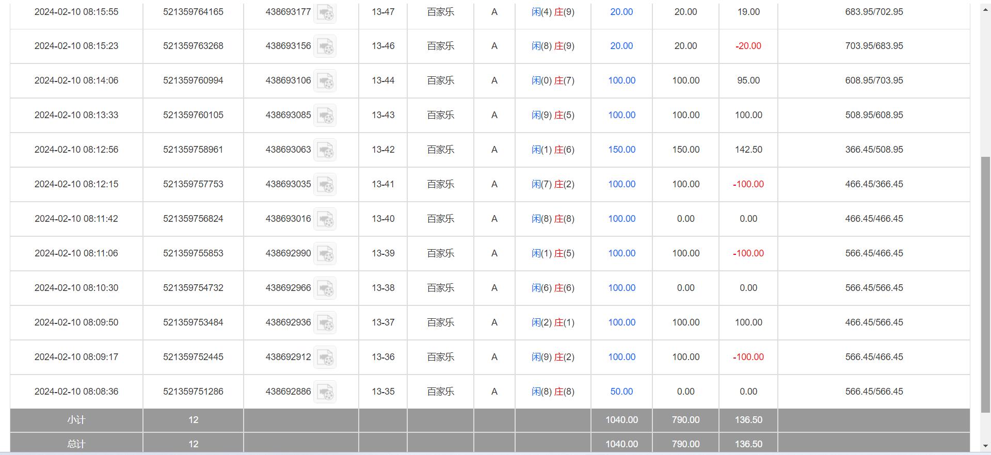Open video replay icon for round 438693063

(325, 150)
